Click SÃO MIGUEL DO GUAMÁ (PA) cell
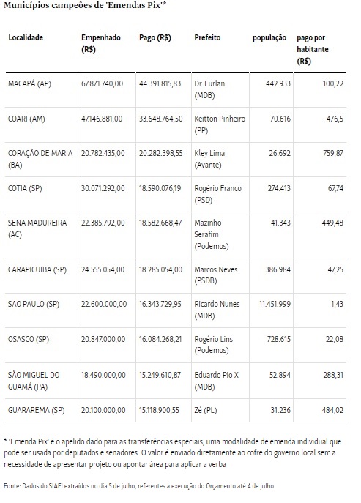Screen dimensions: 361x503 point(34,381)
